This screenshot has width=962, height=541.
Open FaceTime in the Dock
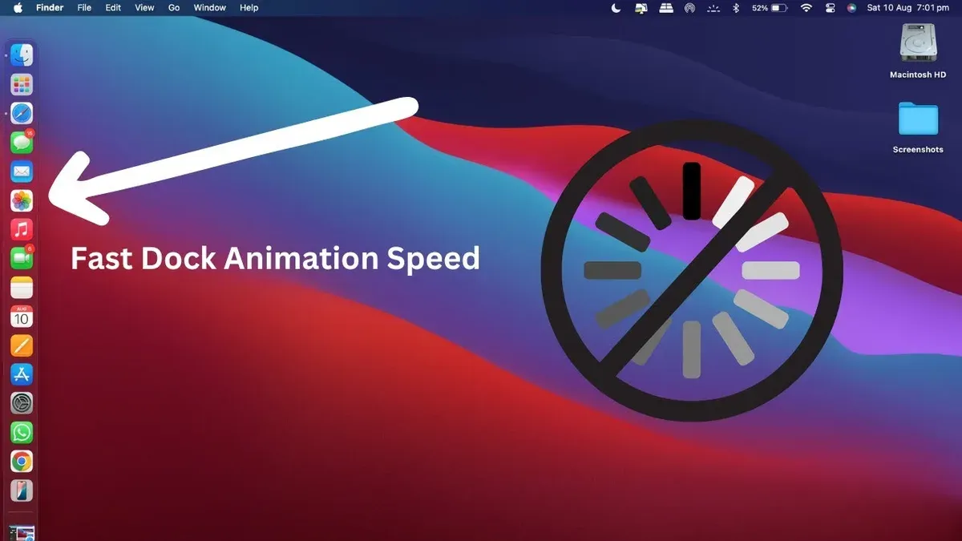(x=22, y=258)
